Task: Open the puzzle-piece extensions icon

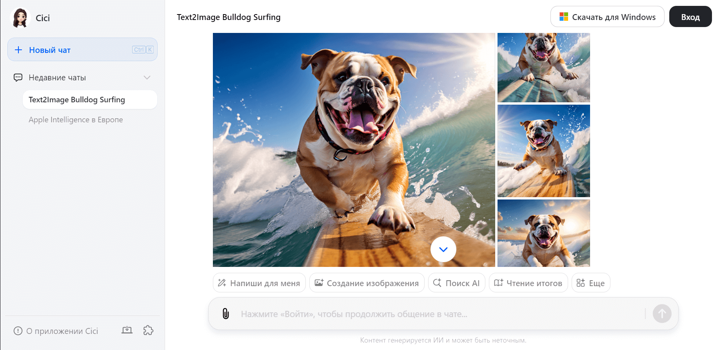Action: [x=148, y=330]
